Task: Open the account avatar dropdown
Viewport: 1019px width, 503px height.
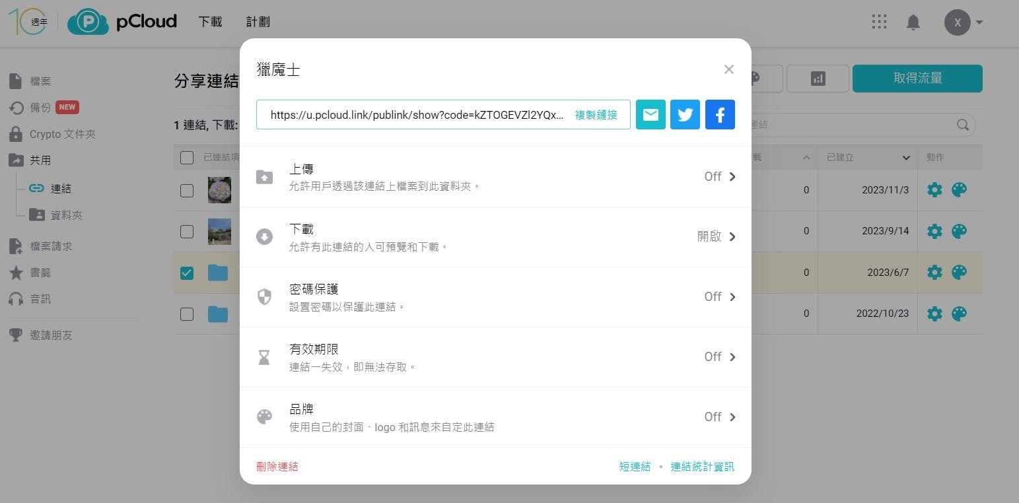Action: tap(963, 22)
